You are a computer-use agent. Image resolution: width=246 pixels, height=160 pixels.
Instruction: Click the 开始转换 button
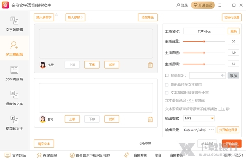[232, 144]
